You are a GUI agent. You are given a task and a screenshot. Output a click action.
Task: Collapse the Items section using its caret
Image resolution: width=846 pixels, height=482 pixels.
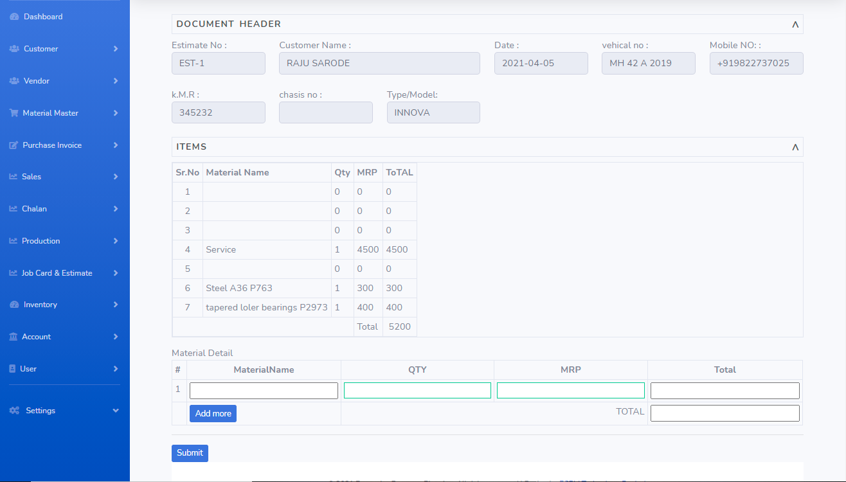tap(795, 147)
